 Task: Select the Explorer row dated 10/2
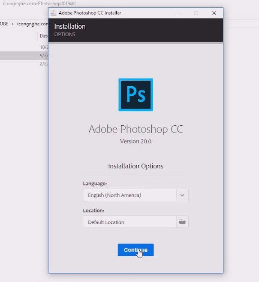point(24,47)
